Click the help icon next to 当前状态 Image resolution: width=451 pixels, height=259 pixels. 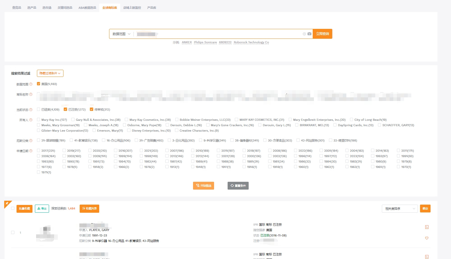[31, 110]
